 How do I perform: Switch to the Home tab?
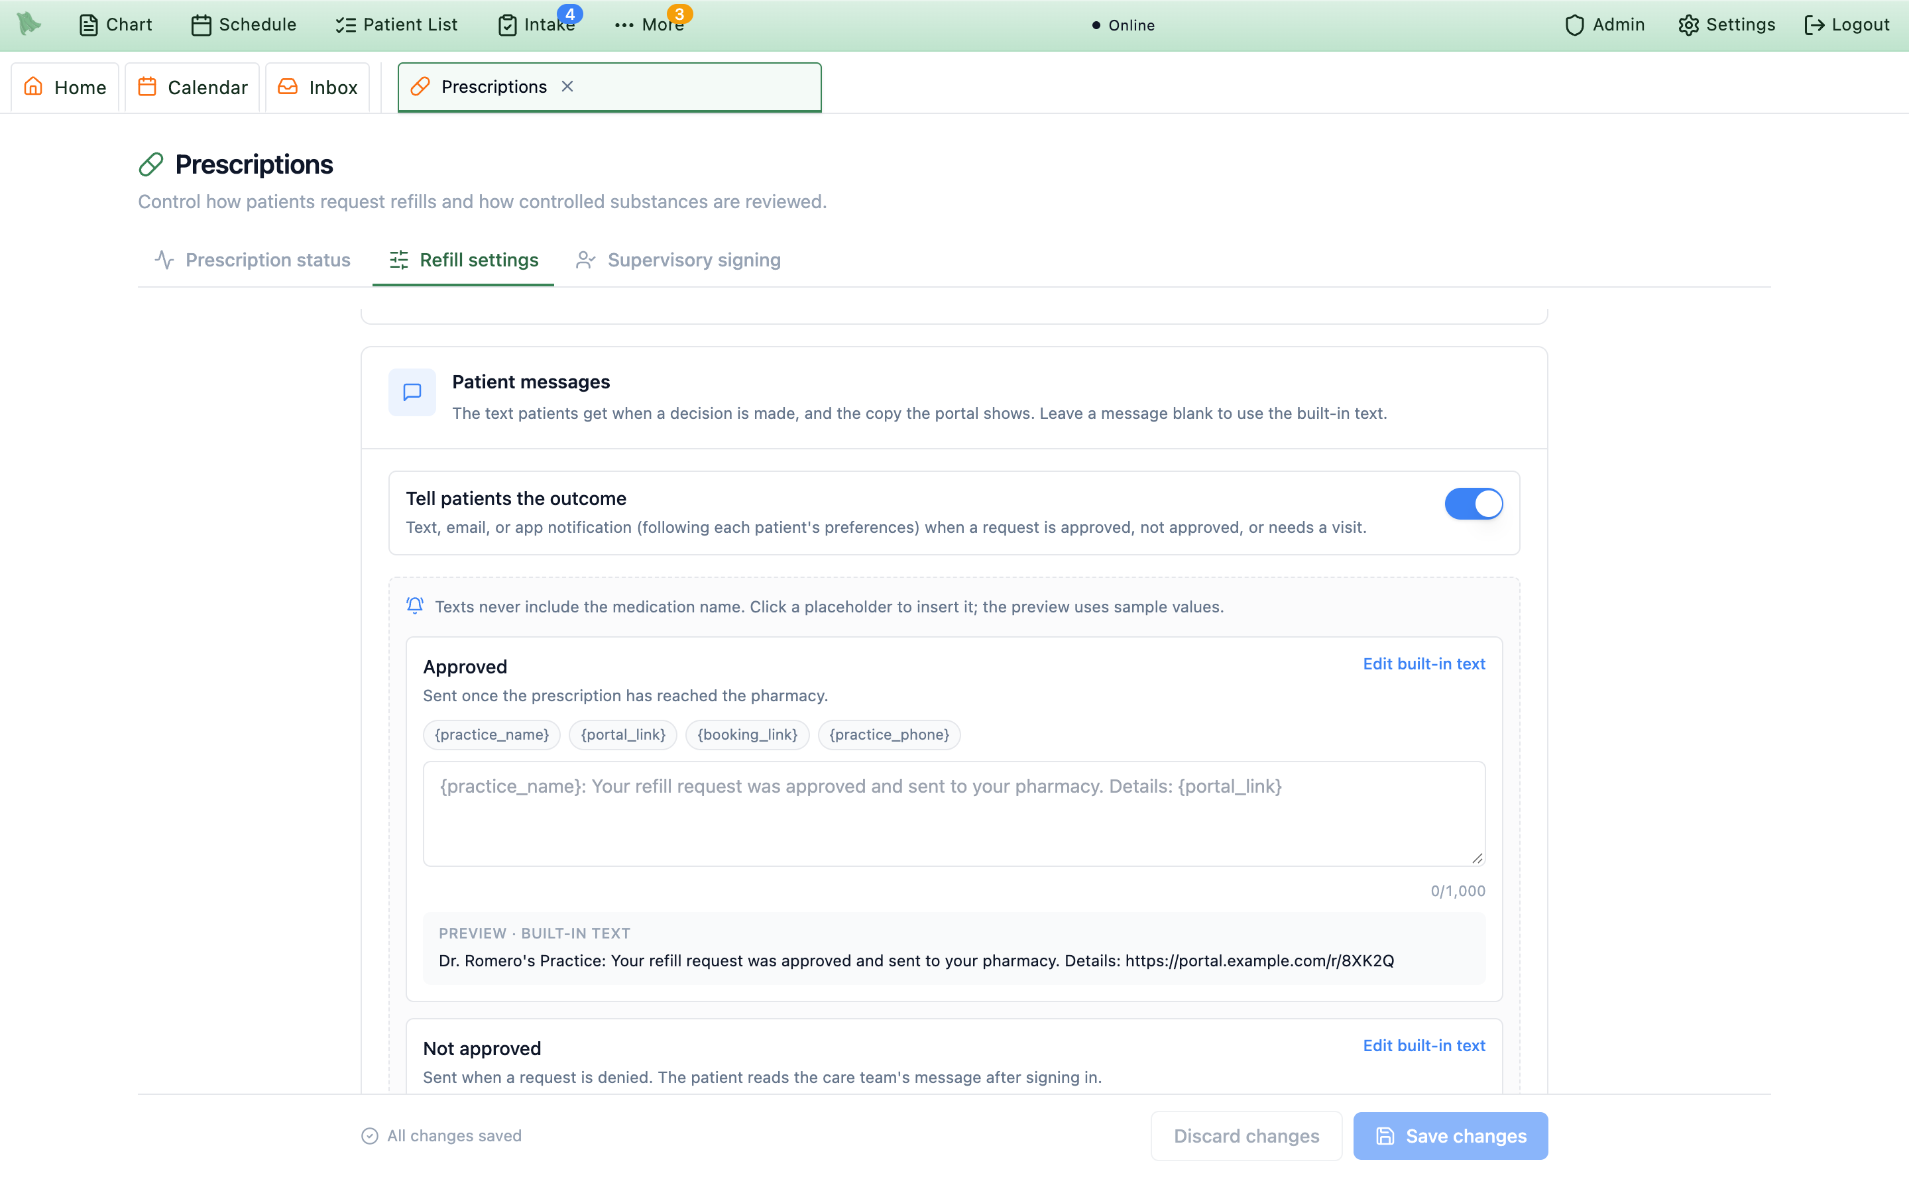[65, 87]
